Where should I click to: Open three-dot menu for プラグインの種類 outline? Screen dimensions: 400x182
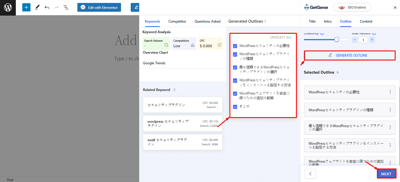(x=390, y=109)
